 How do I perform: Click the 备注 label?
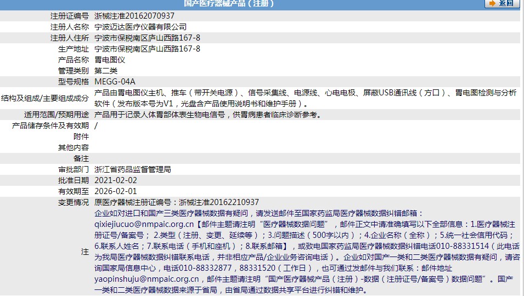coord(81,159)
